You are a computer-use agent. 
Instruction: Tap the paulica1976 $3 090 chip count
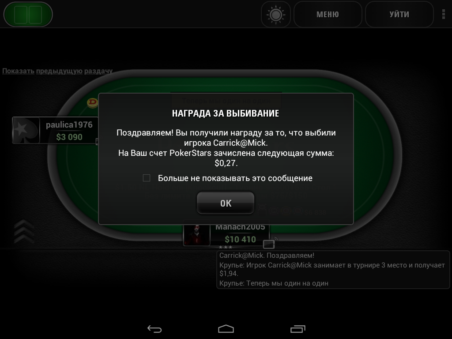pos(69,137)
